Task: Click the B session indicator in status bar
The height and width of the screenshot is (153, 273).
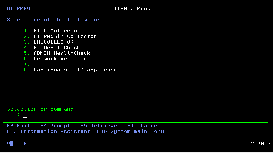Action: click(x=25, y=144)
